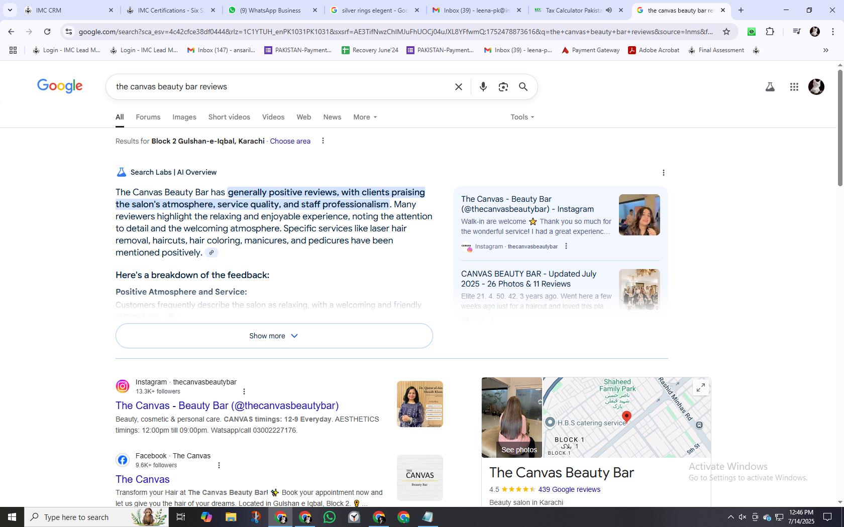Open the Payment Gateway bookmark

point(590,50)
